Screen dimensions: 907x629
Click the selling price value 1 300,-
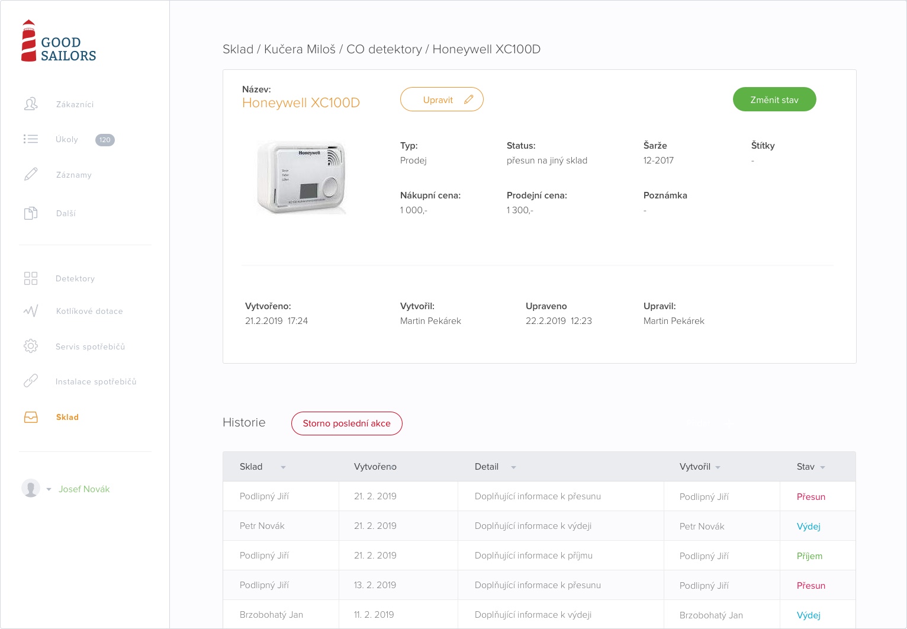pos(520,210)
